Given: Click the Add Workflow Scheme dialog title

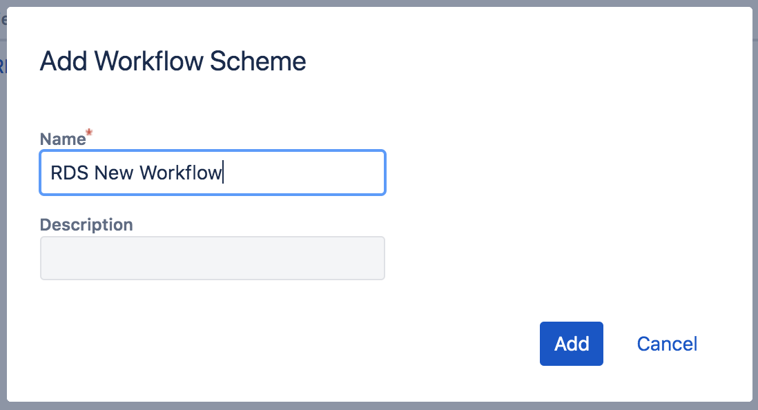Looking at the screenshot, I should tap(173, 61).
